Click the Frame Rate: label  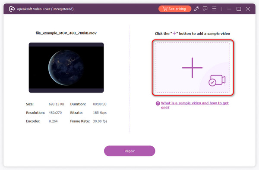point(80,121)
